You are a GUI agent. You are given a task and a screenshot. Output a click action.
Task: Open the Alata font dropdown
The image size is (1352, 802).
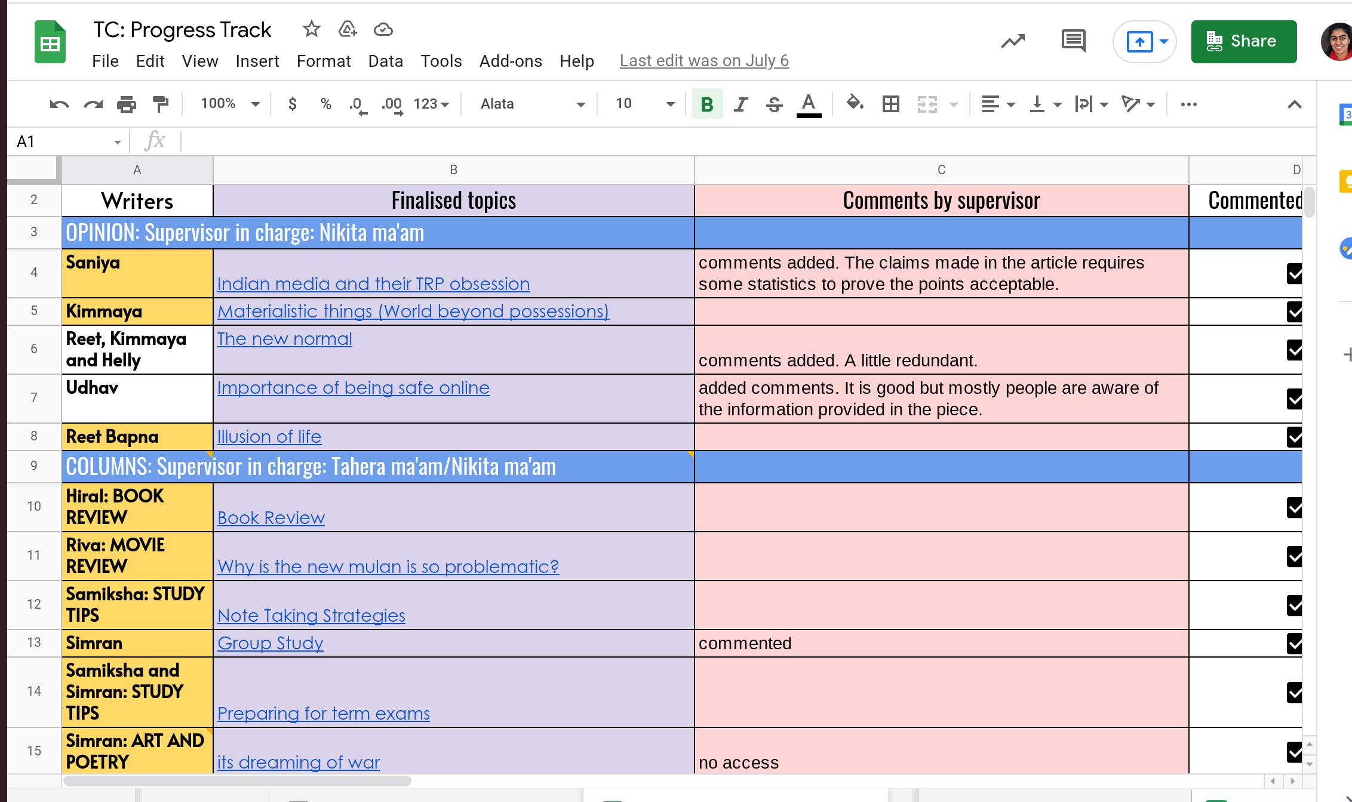click(533, 104)
